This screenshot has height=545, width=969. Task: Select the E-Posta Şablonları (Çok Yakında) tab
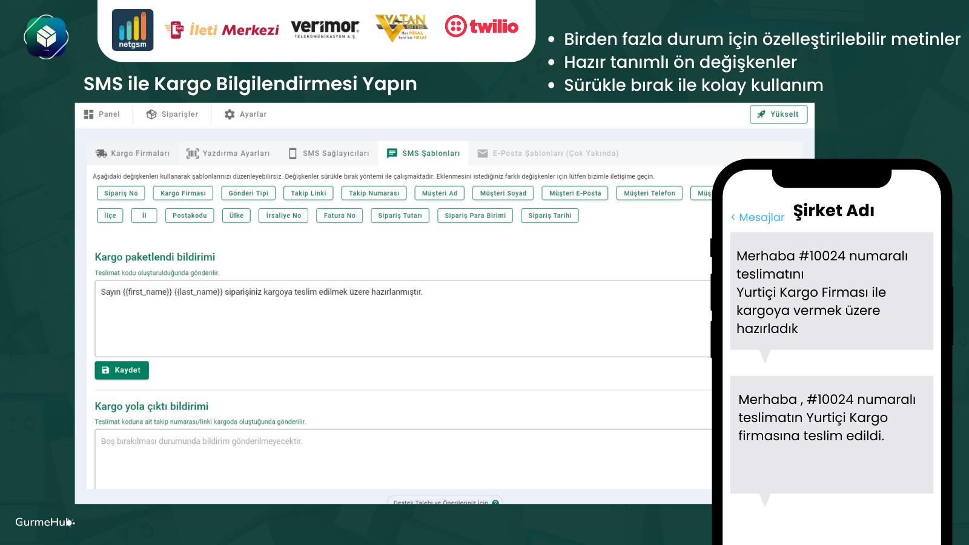[x=548, y=154]
